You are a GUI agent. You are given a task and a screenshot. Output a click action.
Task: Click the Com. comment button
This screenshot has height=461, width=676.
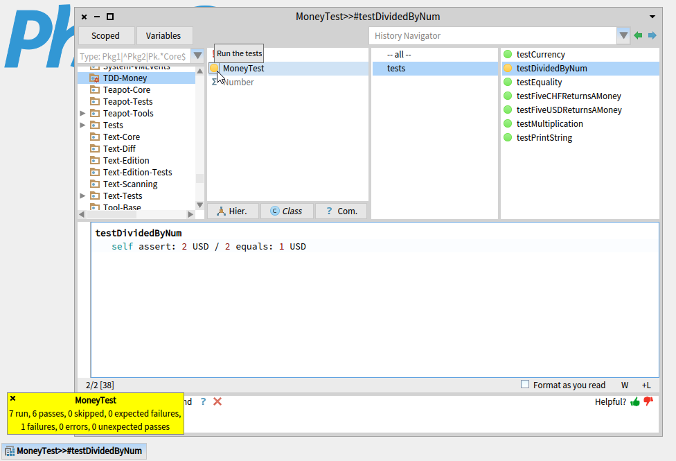coord(341,211)
